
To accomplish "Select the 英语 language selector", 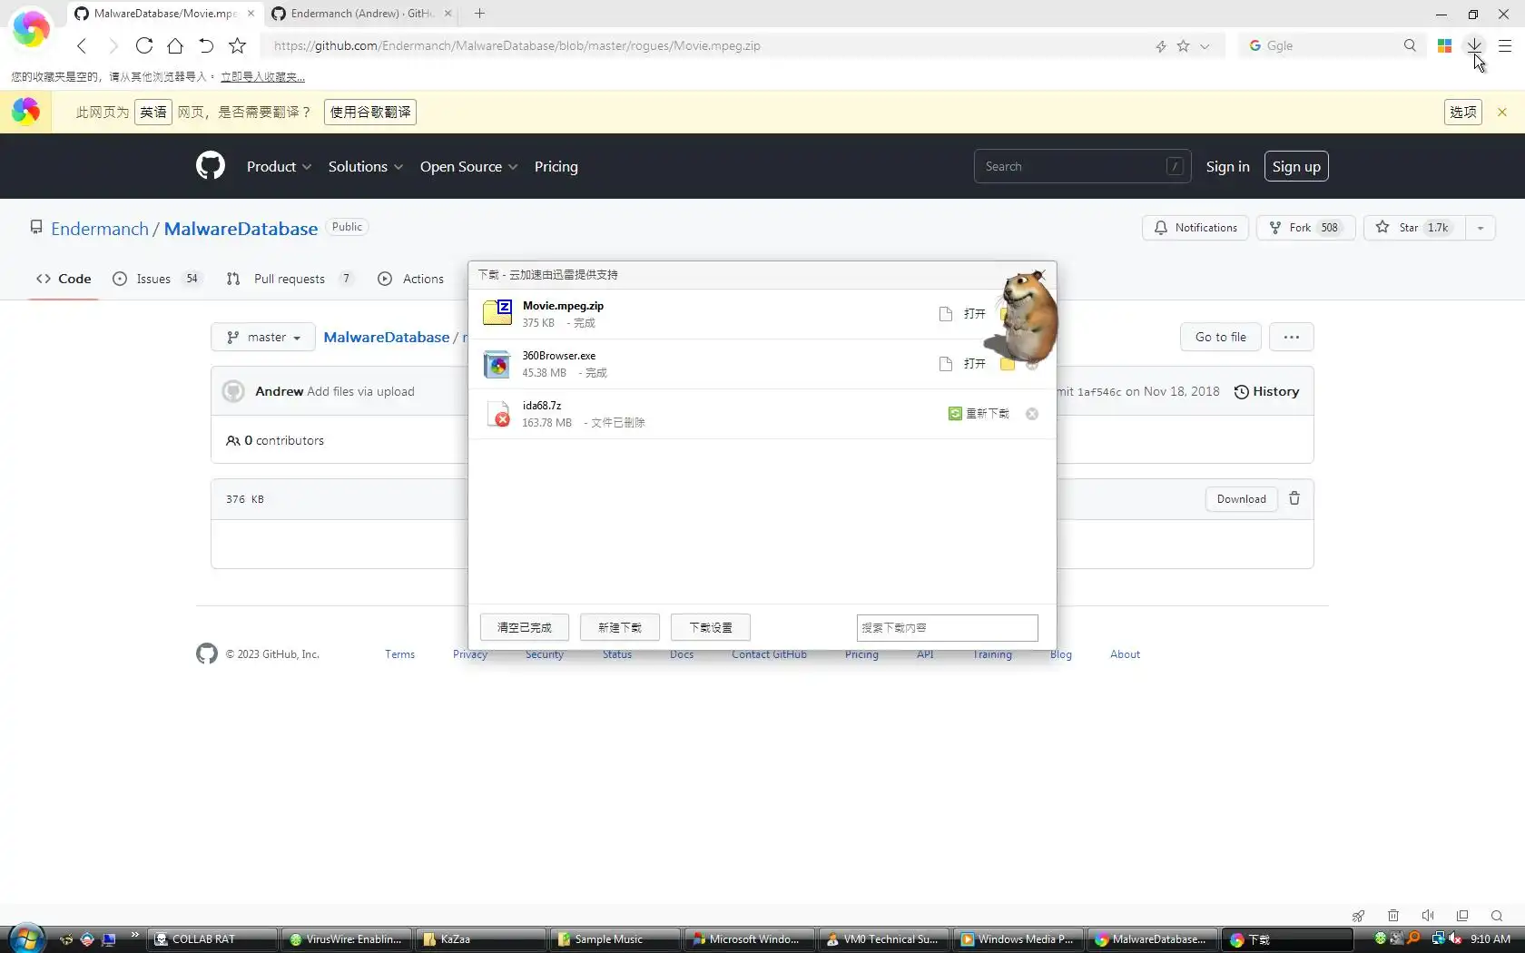I will point(153,112).
